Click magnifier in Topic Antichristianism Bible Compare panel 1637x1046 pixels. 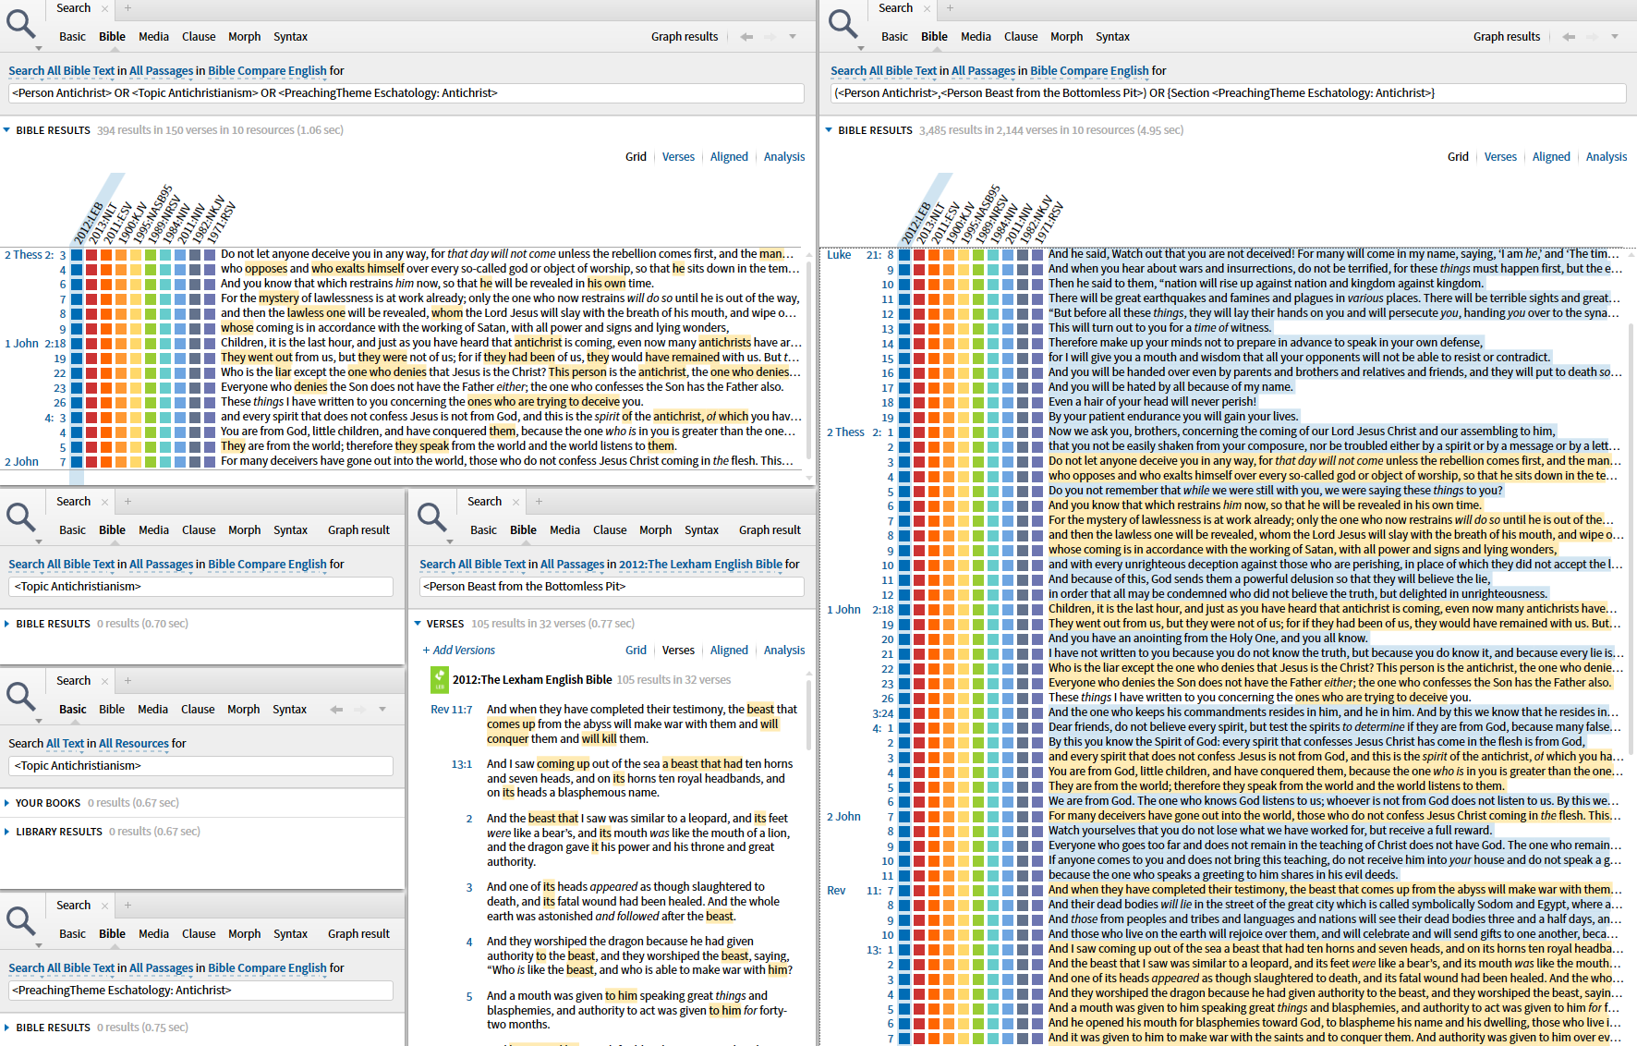tap(20, 517)
